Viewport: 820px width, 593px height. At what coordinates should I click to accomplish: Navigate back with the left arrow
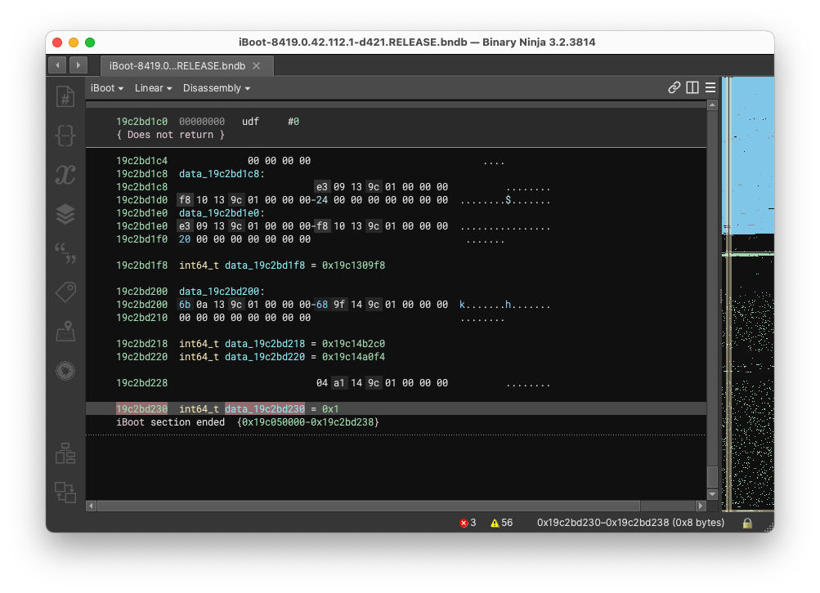pyautogui.click(x=57, y=65)
